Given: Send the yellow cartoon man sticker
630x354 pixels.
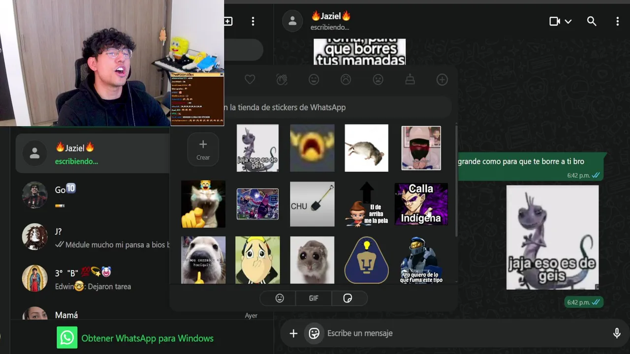Looking at the screenshot, I should (257, 260).
